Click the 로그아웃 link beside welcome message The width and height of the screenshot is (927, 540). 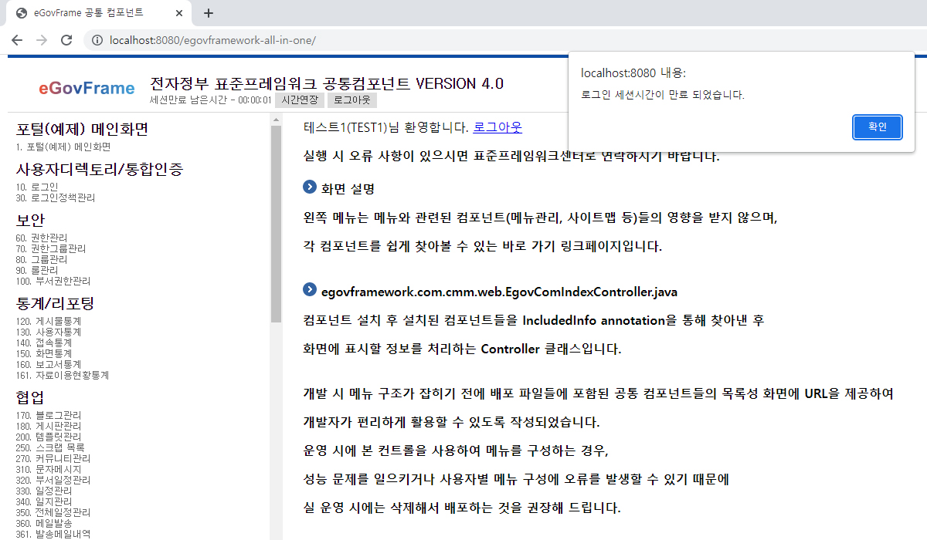(x=497, y=127)
